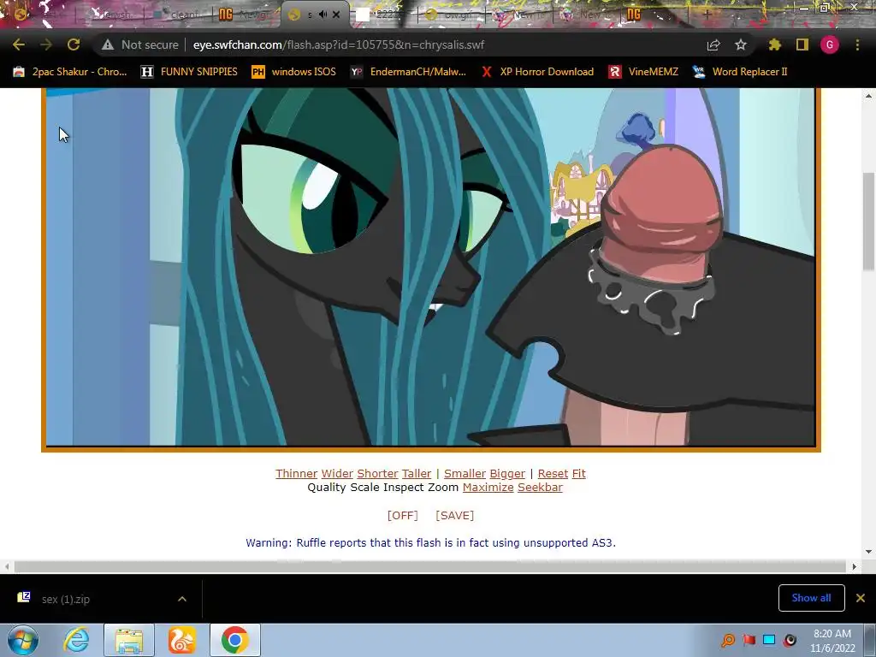This screenshot has width=876, height=657.
Task: Open the Google profile avatar G
Action: (830, 44)
